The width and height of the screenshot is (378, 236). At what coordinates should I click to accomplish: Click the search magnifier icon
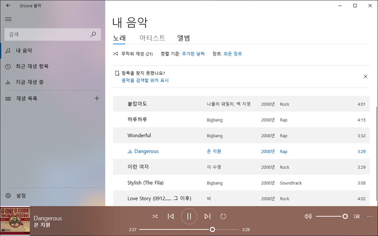[93, 35]
